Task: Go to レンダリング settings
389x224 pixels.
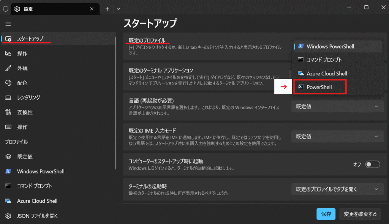Action: click(58, 97)
